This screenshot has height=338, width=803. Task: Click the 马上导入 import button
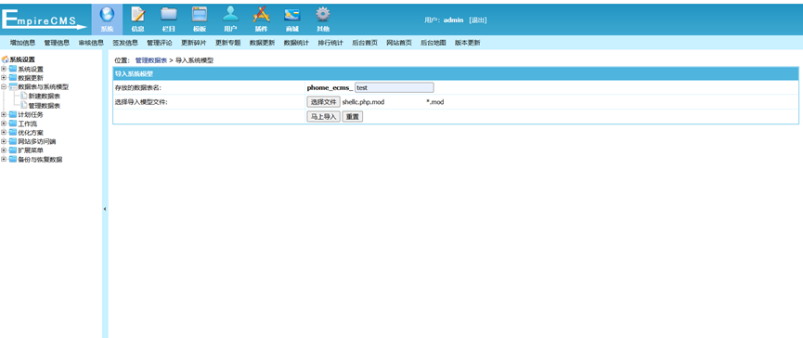[324, 117]
